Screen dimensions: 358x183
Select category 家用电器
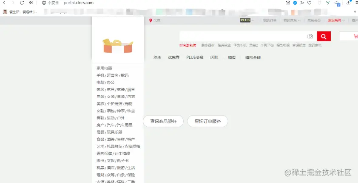(x=104, y=68)
